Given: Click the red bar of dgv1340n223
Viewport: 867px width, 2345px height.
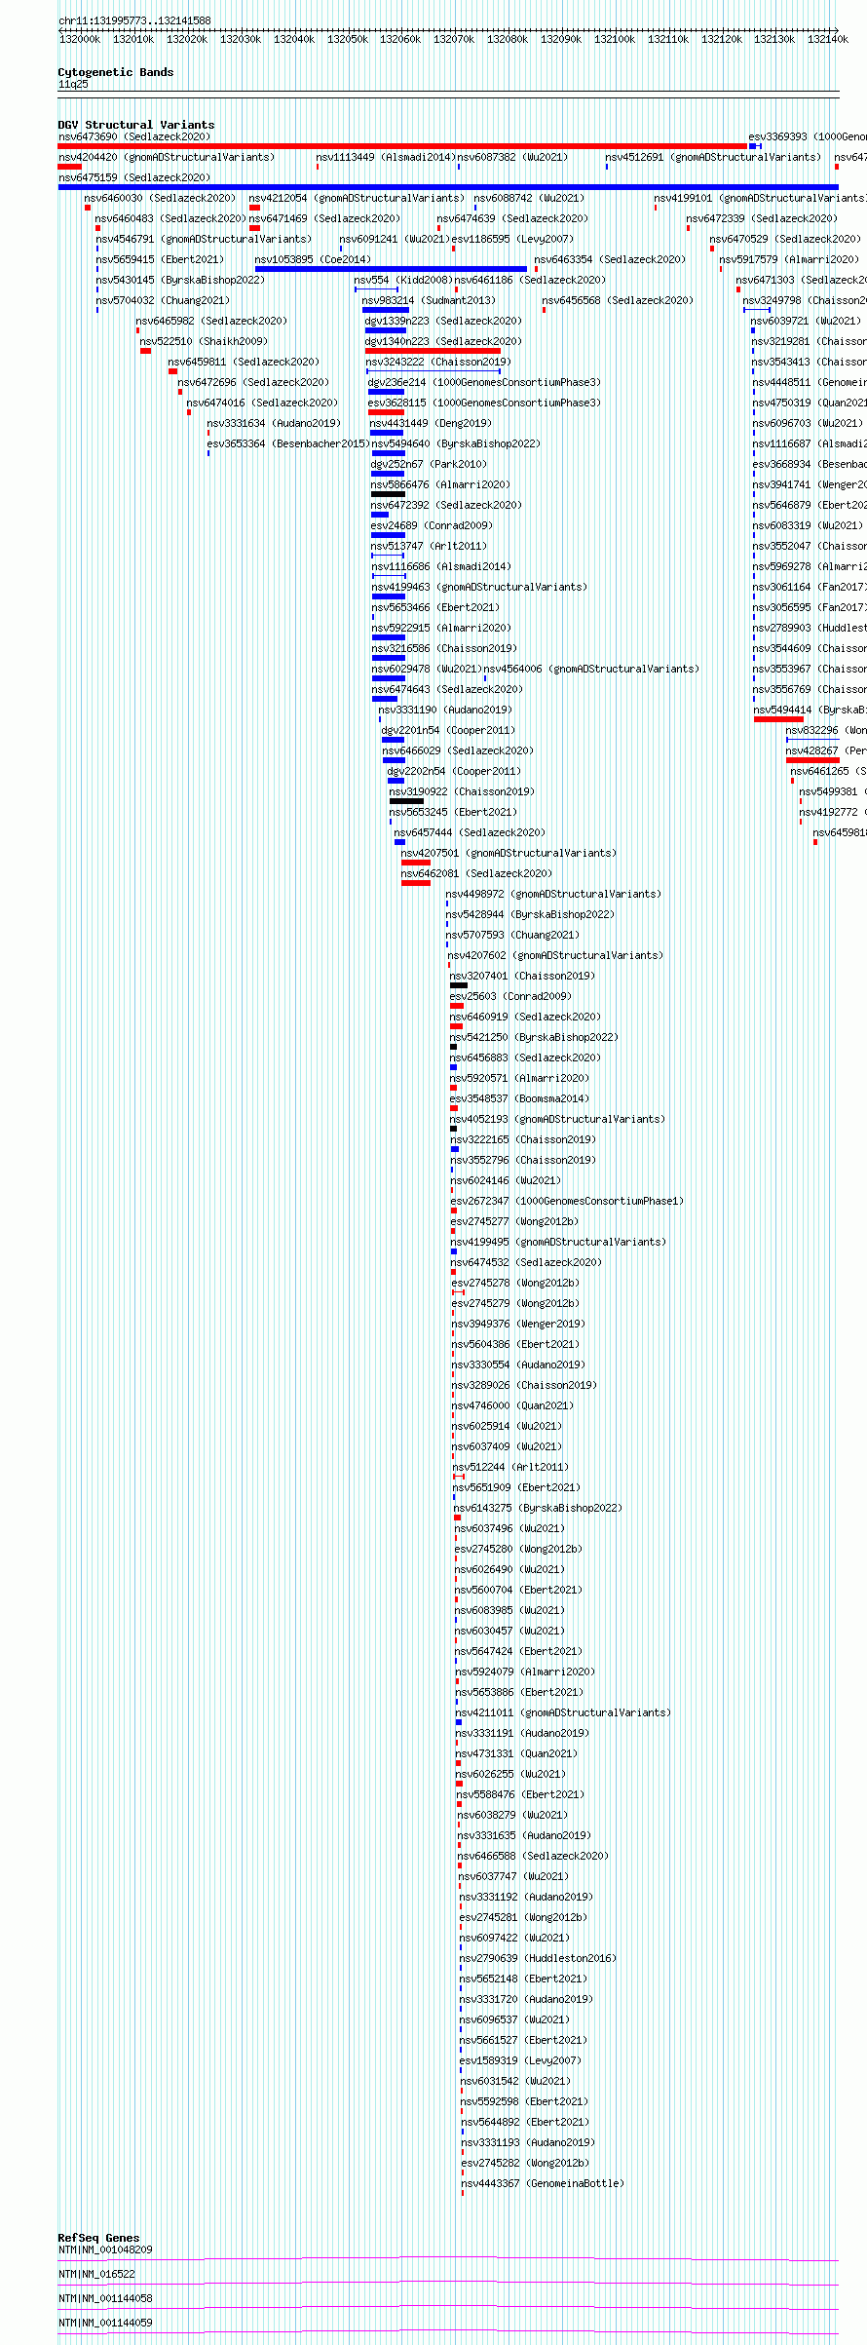Looking at the screenshot, I should (x=433, y=351).
